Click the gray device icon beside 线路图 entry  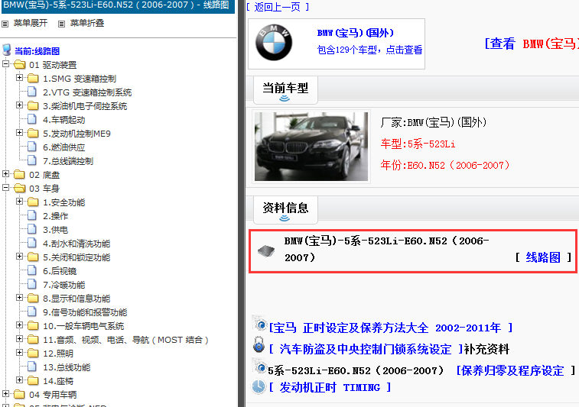point(266,251)
